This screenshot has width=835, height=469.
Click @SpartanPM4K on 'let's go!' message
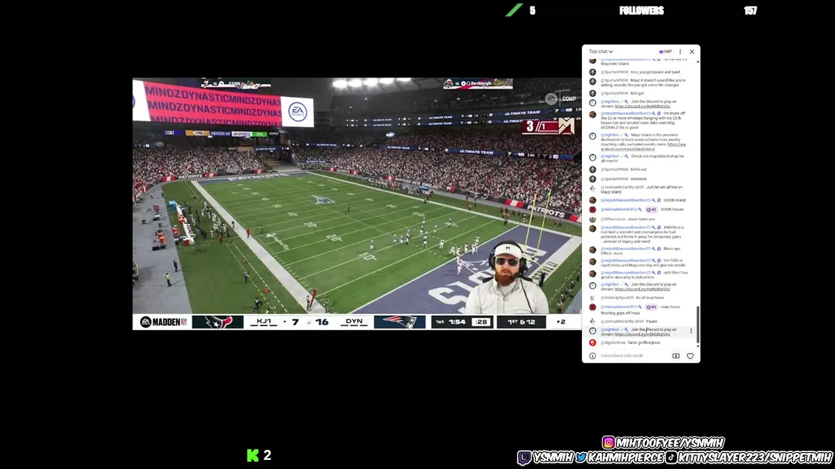point(615,93)
